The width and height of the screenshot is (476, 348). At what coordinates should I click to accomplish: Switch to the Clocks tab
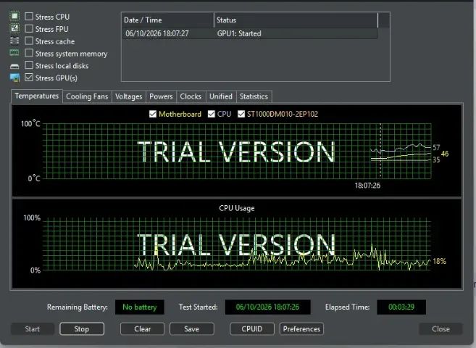point(191,96)
